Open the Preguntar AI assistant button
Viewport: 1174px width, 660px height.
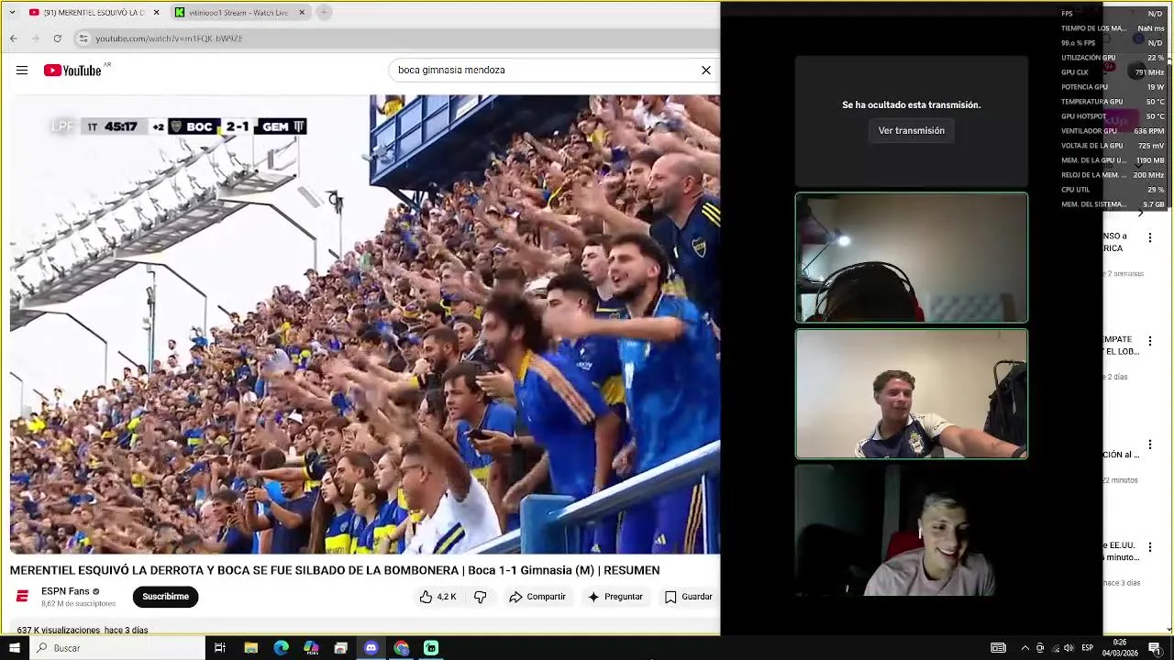coord(615,597)
